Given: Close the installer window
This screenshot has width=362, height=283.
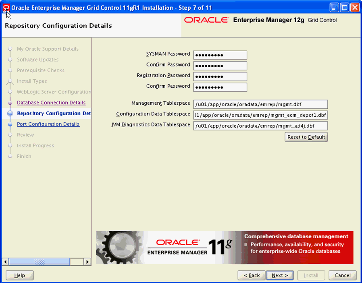Looking at the screenshot, I should pyautogui.click(x=355, y=8).
